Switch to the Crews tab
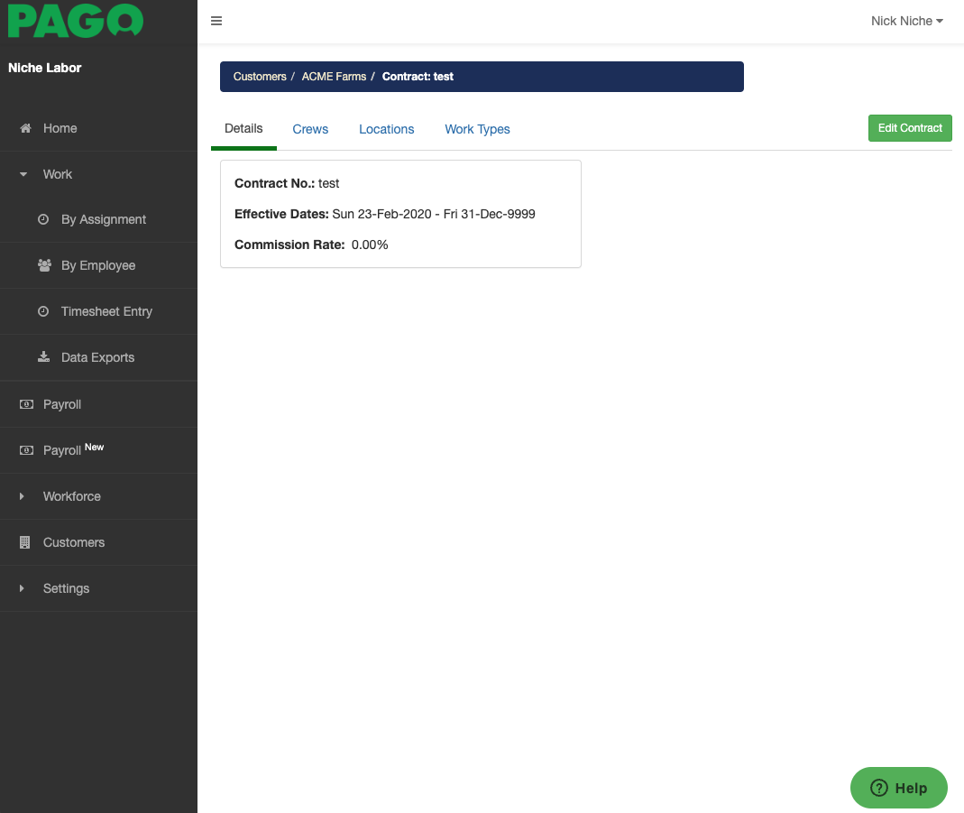 tap(310, 129)
